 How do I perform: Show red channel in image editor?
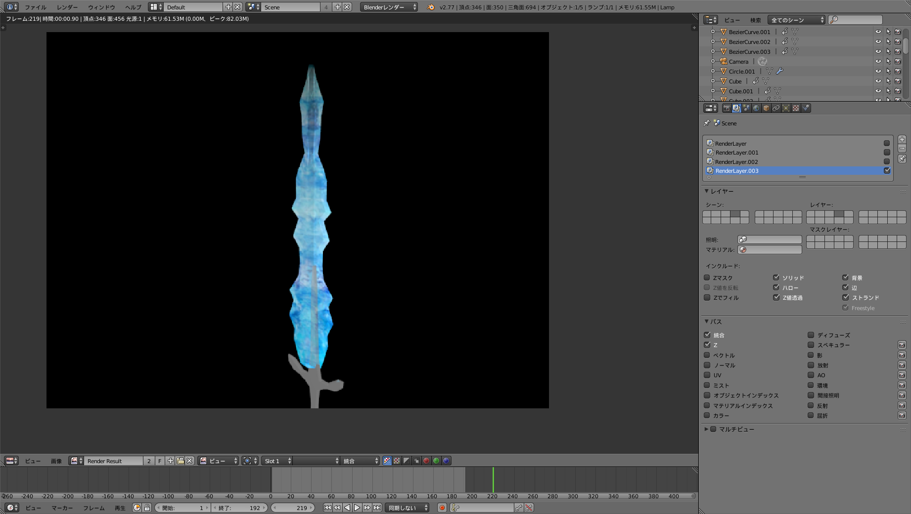(426, 461)
